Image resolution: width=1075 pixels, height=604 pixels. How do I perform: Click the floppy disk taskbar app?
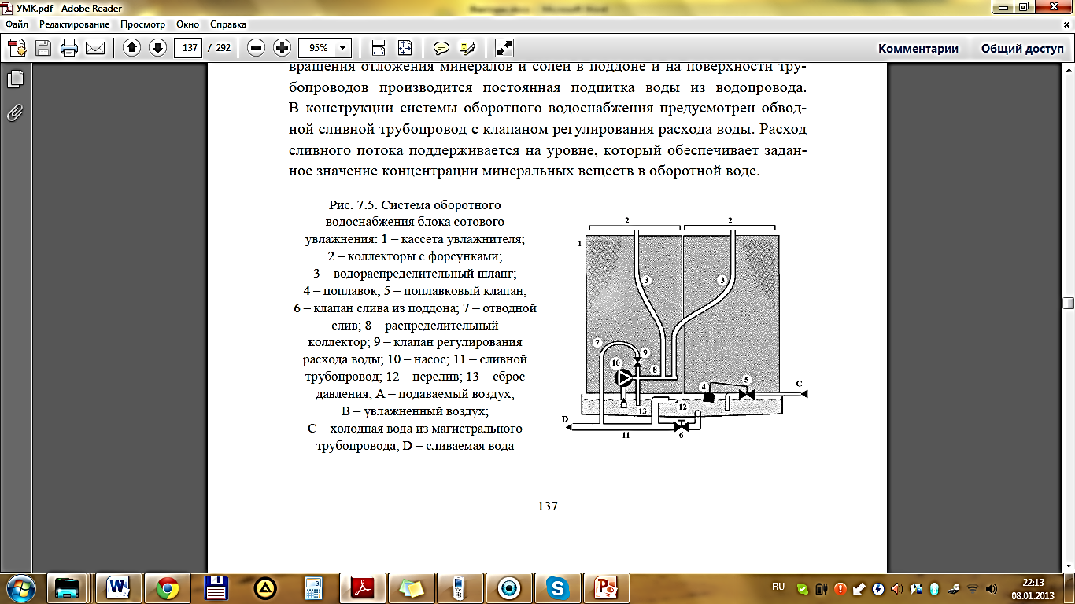click(216, 587)
